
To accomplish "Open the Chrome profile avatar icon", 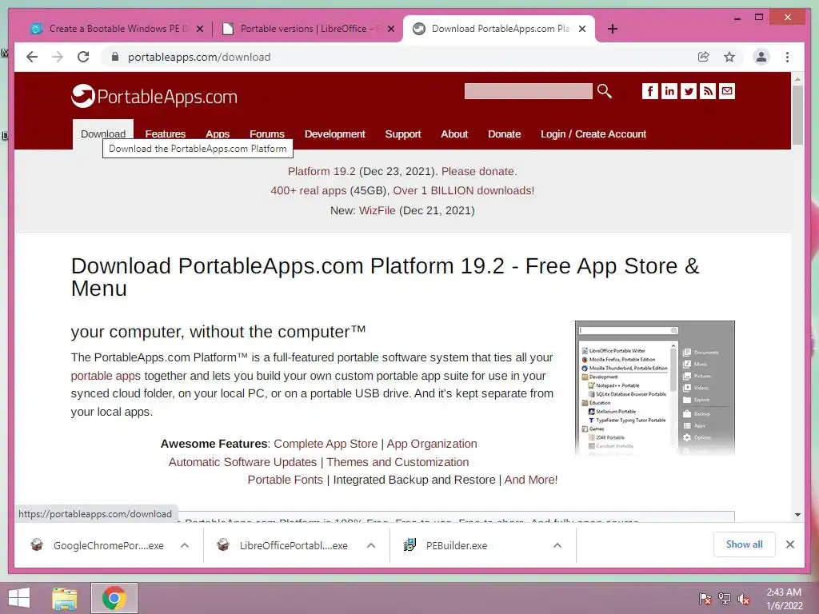I will coord(761,57).
